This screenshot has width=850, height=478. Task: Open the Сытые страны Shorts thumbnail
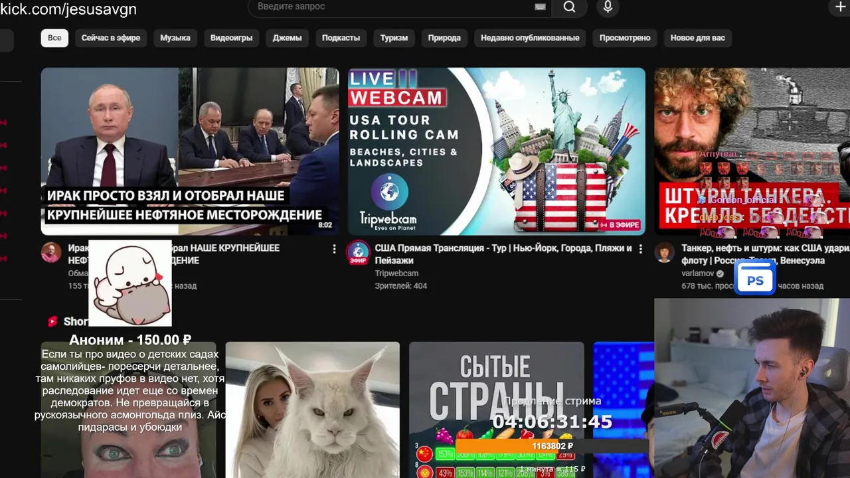497,410
